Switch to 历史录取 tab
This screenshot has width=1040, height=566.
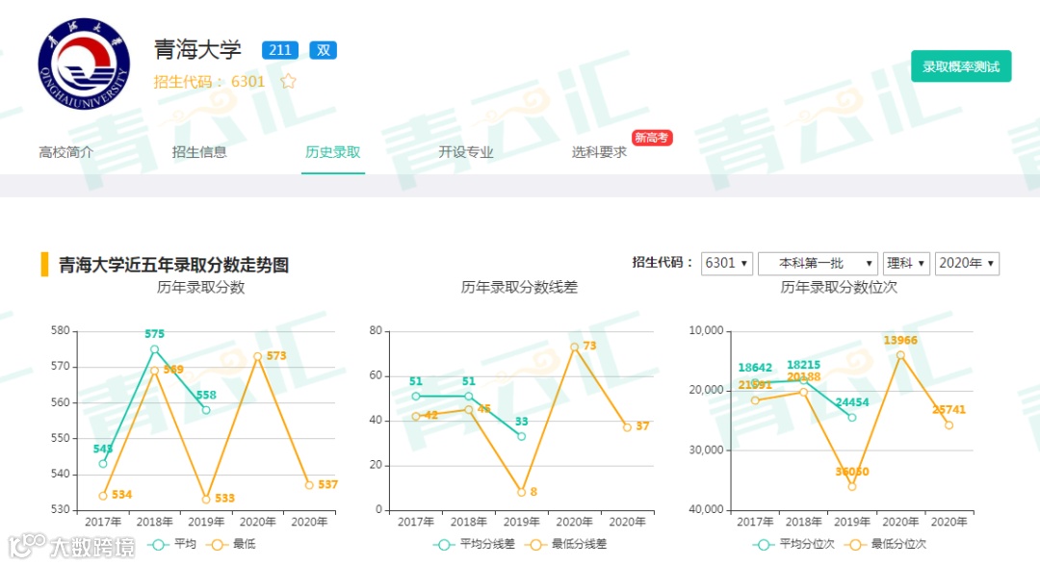click(333, 152)
